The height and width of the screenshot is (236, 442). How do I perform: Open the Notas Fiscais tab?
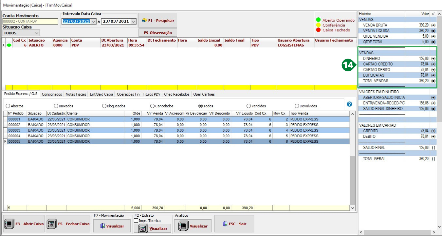tap(76, 94)
